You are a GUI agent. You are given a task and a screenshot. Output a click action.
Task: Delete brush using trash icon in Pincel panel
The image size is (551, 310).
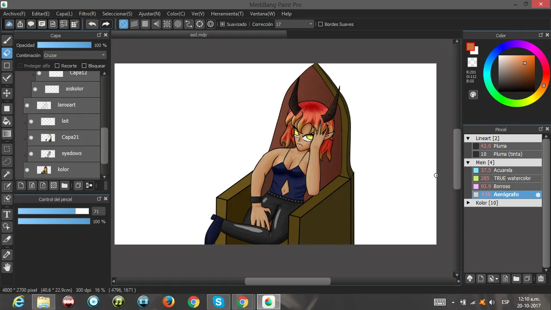[x=541, y=279]
